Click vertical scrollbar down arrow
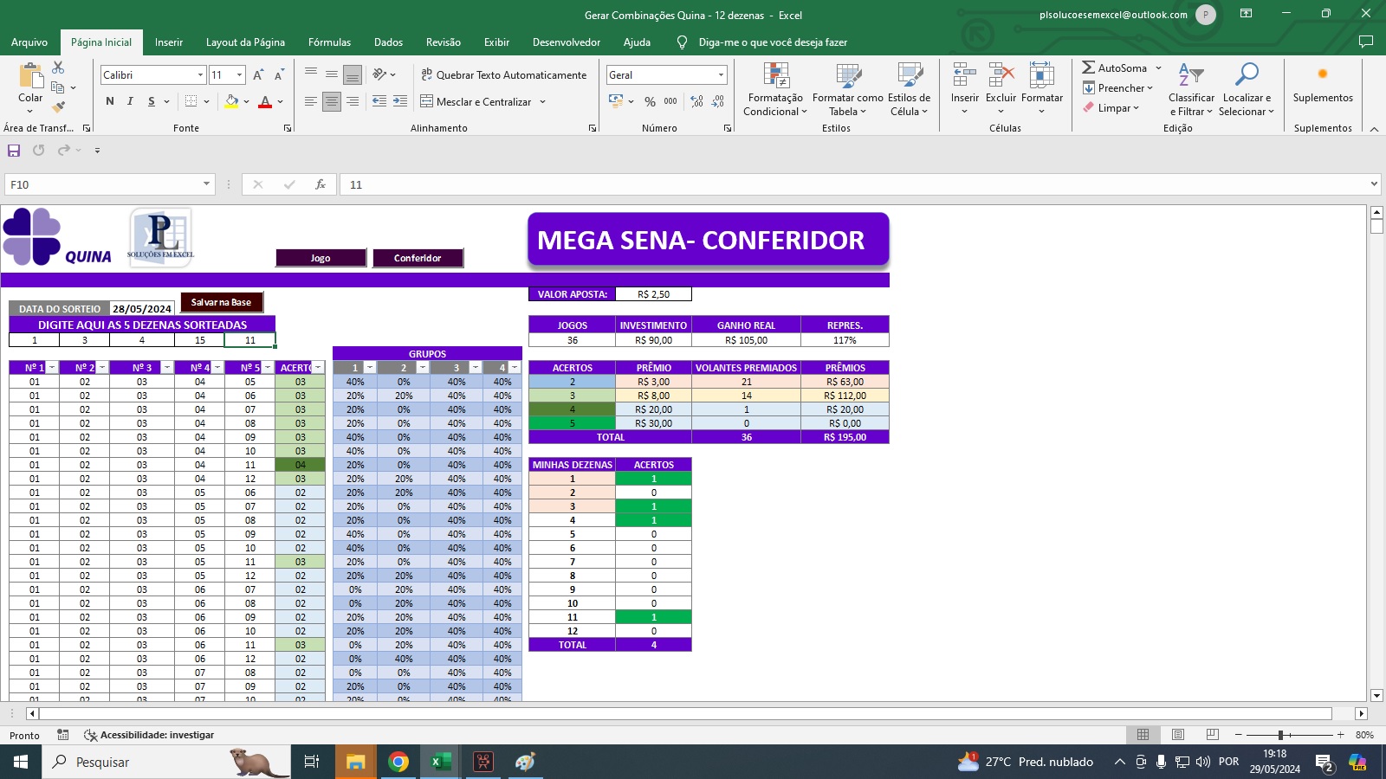 1376,695
